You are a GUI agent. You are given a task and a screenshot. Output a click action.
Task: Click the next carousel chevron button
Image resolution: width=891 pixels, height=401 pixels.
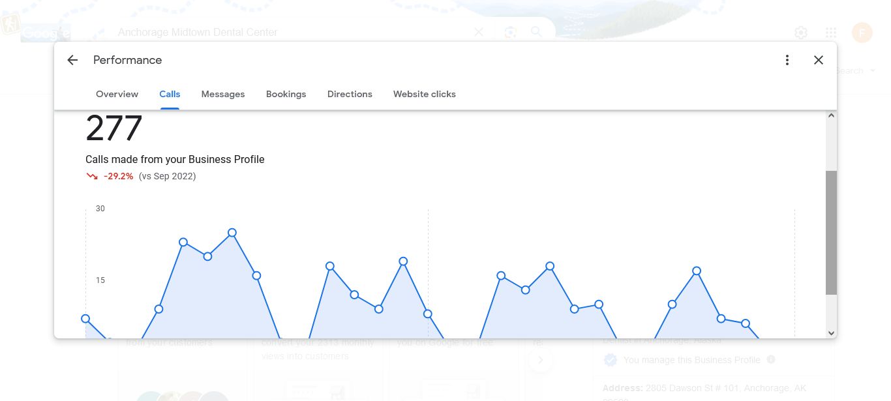point(541,359)
